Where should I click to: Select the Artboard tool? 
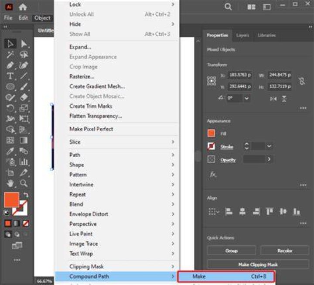[x=10, y=172]
